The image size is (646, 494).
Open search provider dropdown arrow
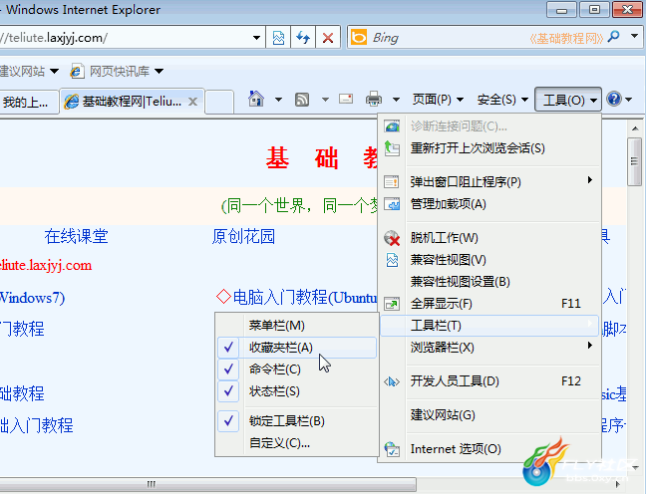point(634,36)
